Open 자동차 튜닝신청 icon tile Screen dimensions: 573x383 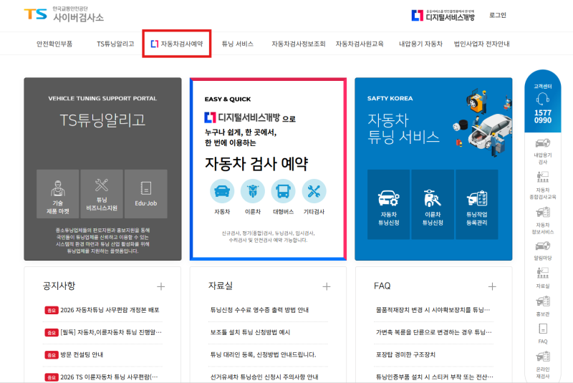point(388,205)
